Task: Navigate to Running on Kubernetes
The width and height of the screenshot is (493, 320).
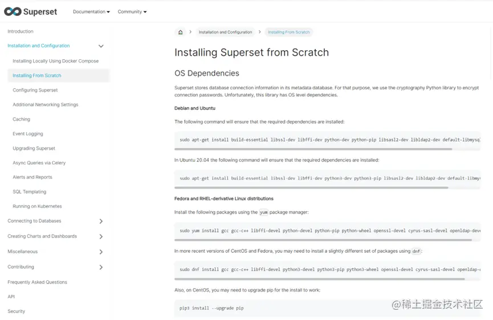Action: tap(37, 206)
